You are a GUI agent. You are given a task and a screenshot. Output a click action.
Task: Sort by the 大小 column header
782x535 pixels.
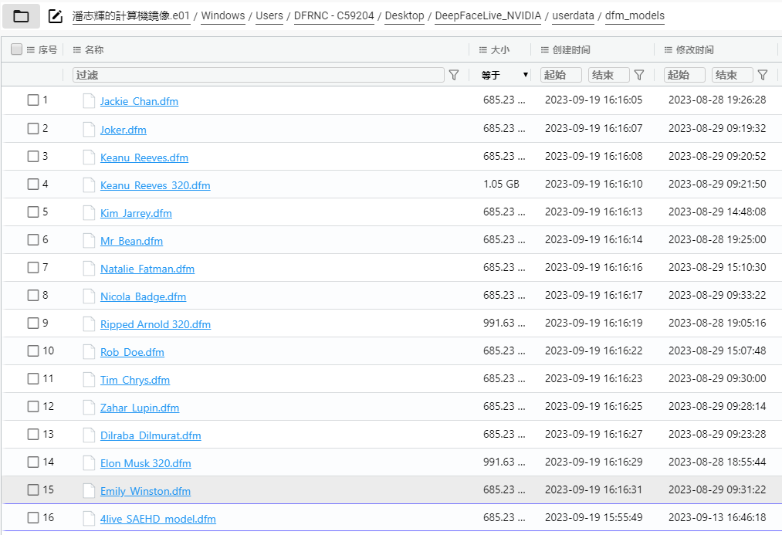(x=500, y=50)
